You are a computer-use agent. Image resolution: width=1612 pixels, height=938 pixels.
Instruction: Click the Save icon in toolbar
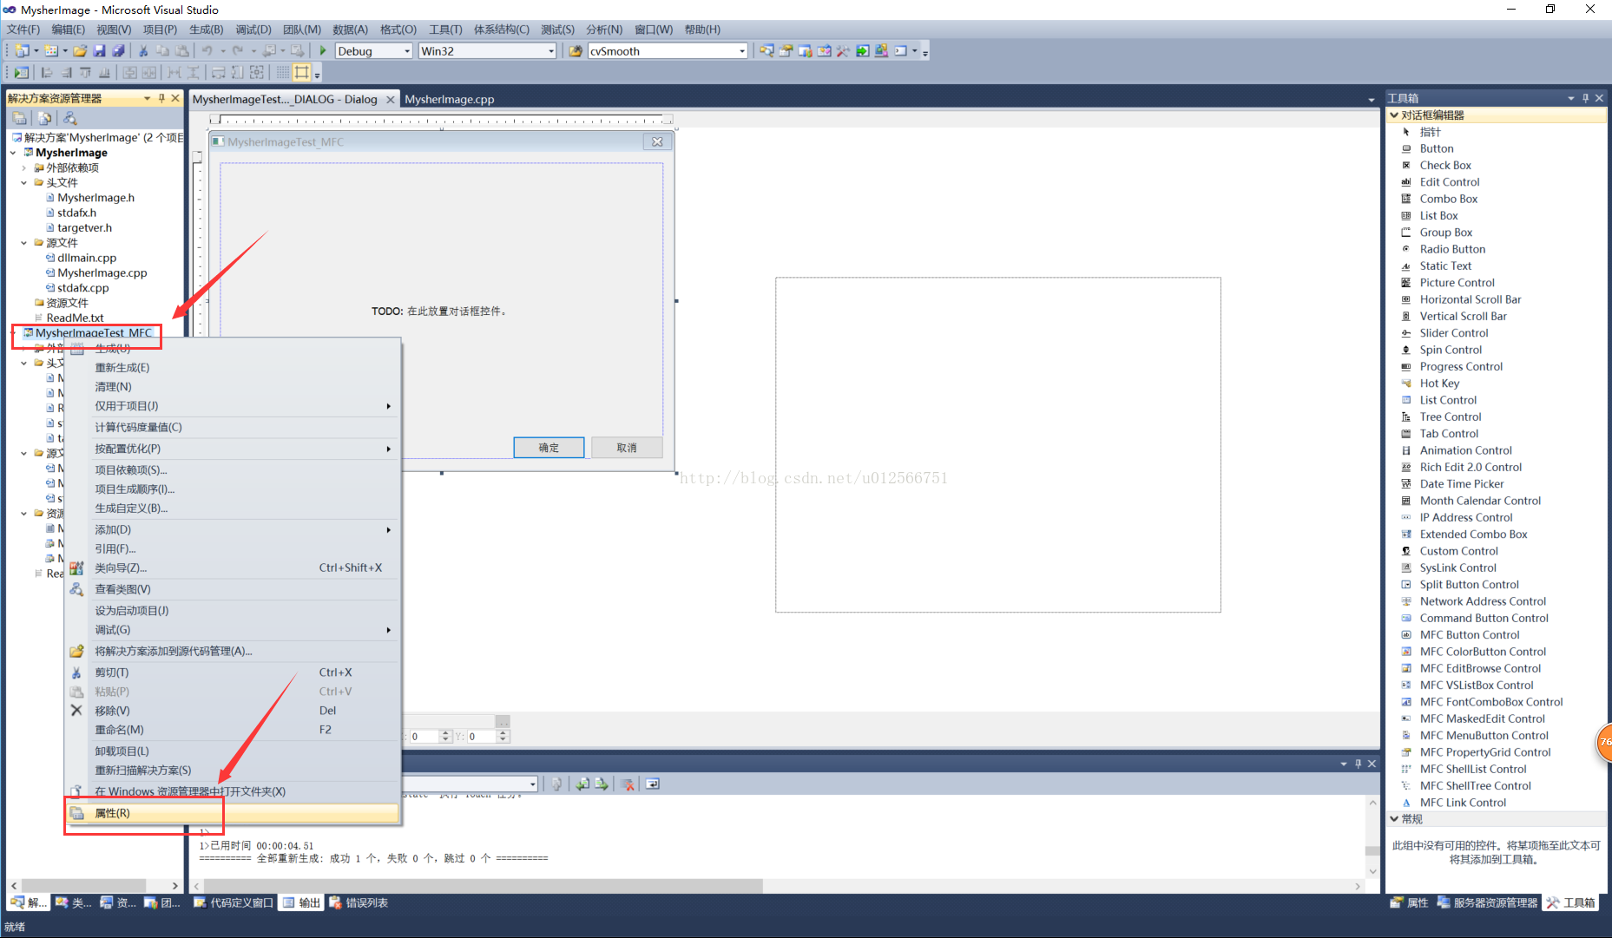click(99, 51)
